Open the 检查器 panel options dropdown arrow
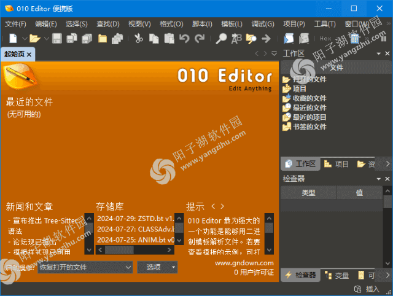 pyautogui.click(x=379, y=179)
